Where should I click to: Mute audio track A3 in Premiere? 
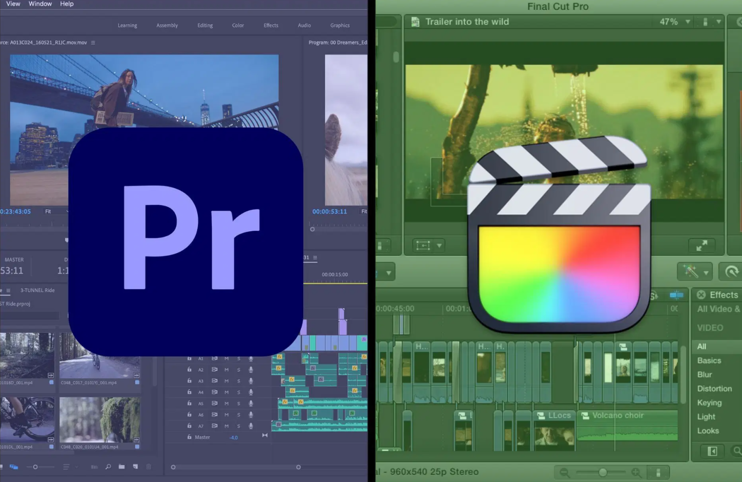[226, 381]
